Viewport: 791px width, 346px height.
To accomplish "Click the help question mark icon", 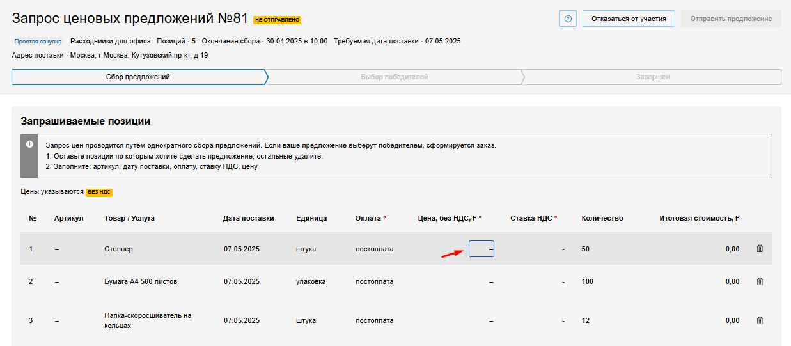I will tap(567, 19).
